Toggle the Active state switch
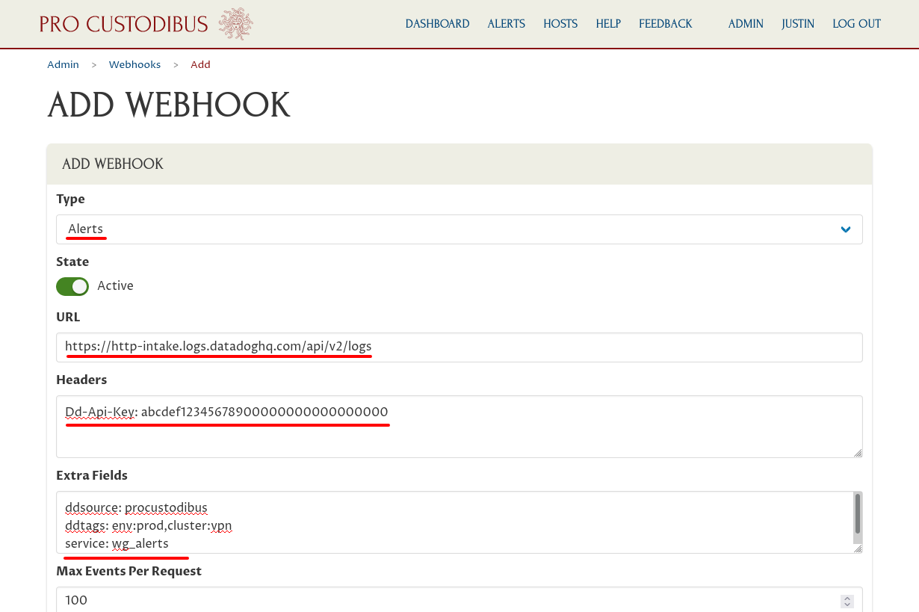 (72, 286)
